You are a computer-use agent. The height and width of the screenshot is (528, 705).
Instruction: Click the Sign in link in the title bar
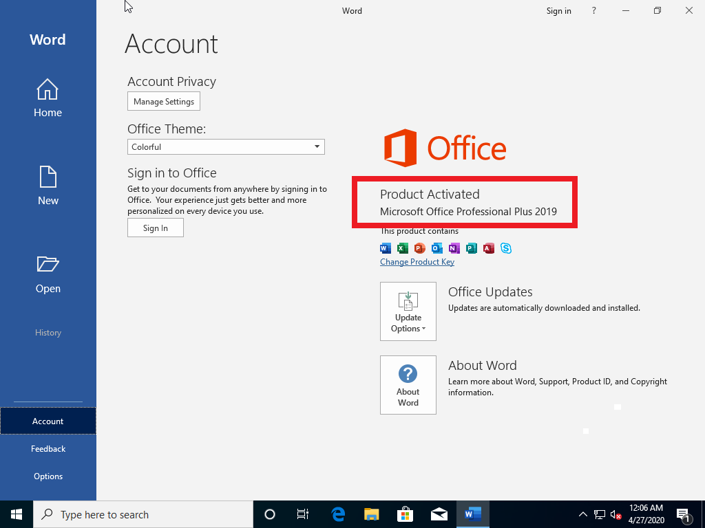coord(558,11)
